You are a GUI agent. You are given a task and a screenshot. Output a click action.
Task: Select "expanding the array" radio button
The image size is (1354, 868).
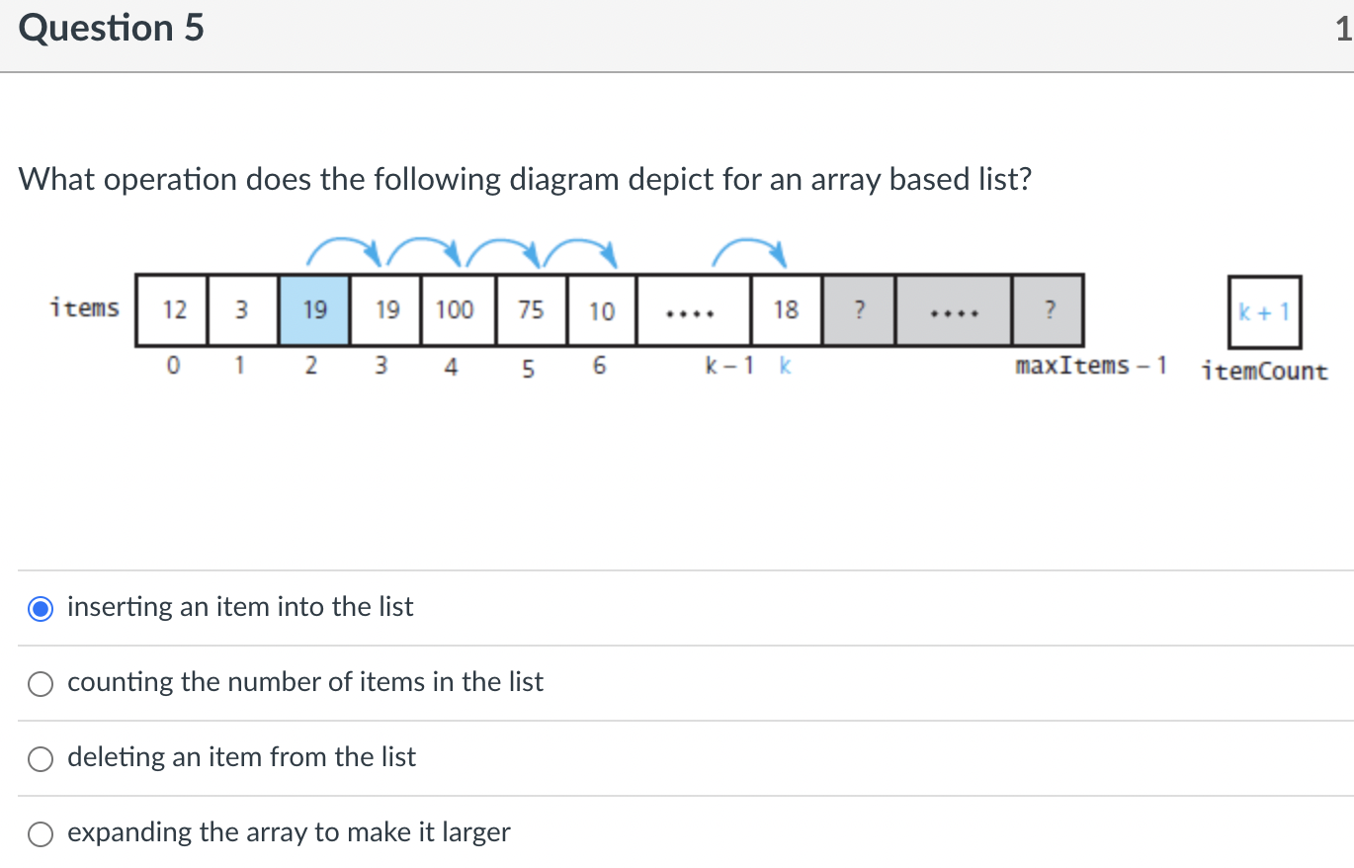(41, 833)
